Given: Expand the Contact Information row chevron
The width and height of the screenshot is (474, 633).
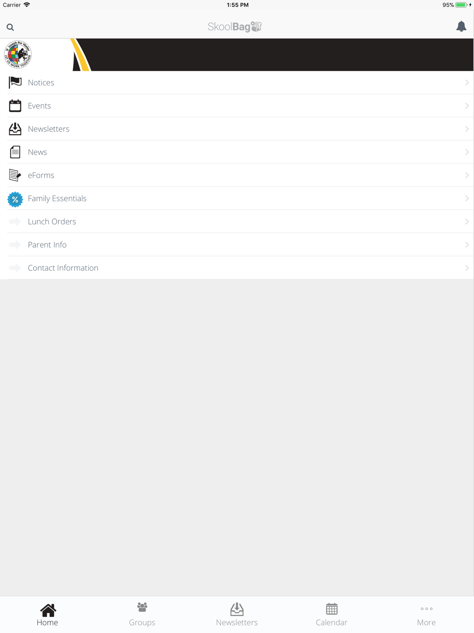Looking at the screenshot, I should pos(467,268).
